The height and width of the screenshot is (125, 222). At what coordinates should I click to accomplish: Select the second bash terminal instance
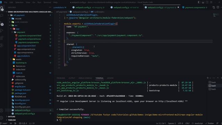coord(214,86)
